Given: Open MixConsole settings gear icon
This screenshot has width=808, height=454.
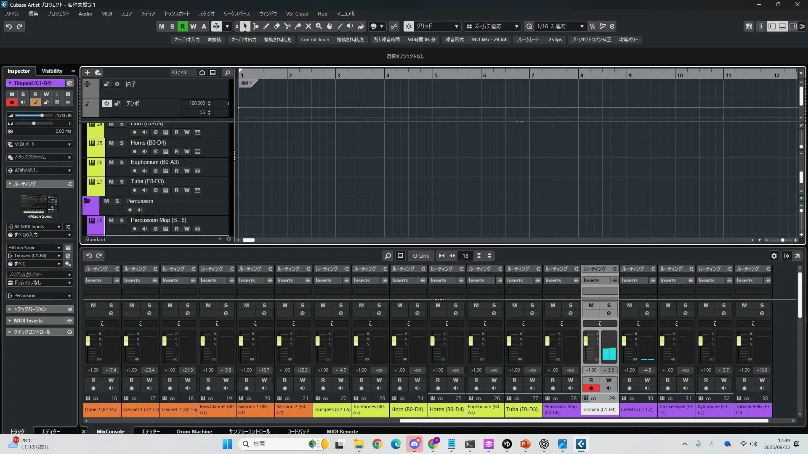Looking at the screenshot, I should tap(773, 256).
